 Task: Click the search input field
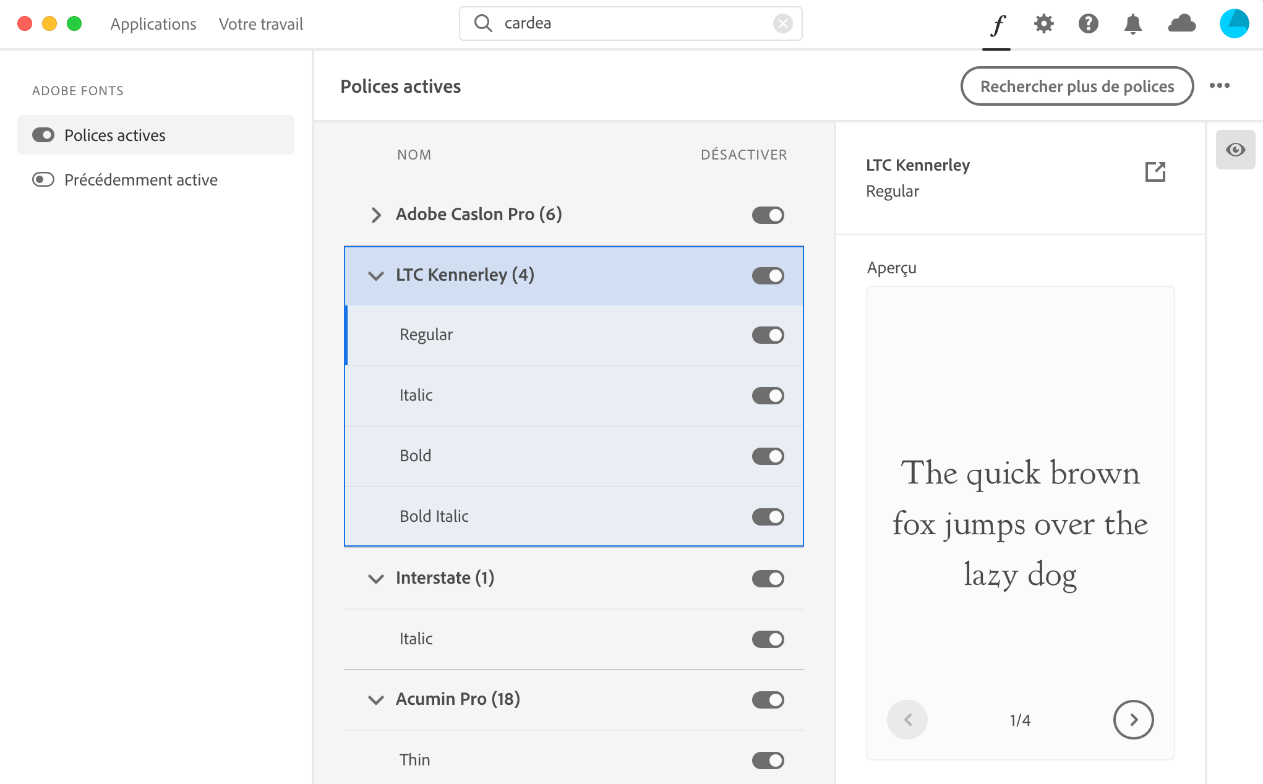(631, 23)
